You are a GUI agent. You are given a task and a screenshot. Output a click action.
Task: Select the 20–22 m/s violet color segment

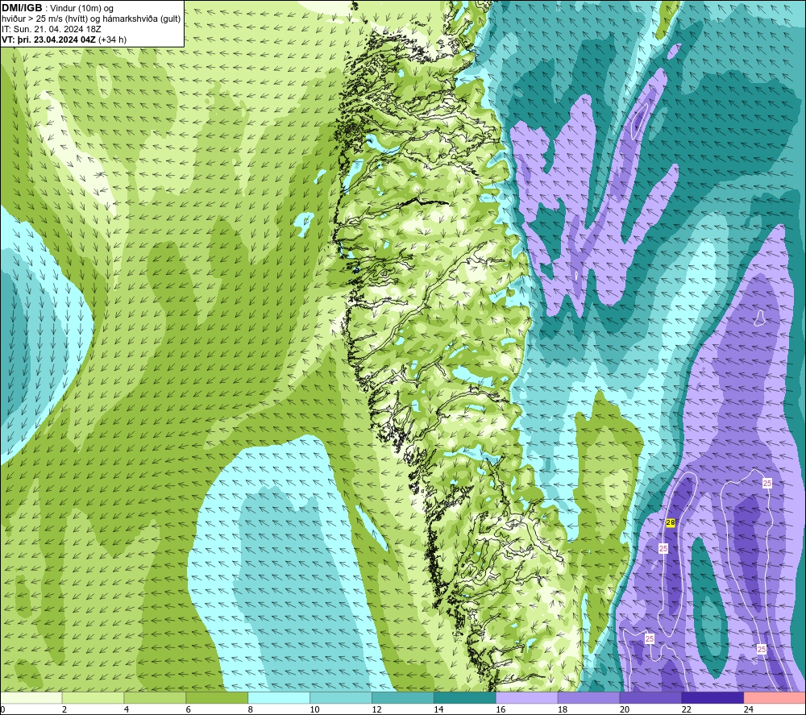pos(650,697)
